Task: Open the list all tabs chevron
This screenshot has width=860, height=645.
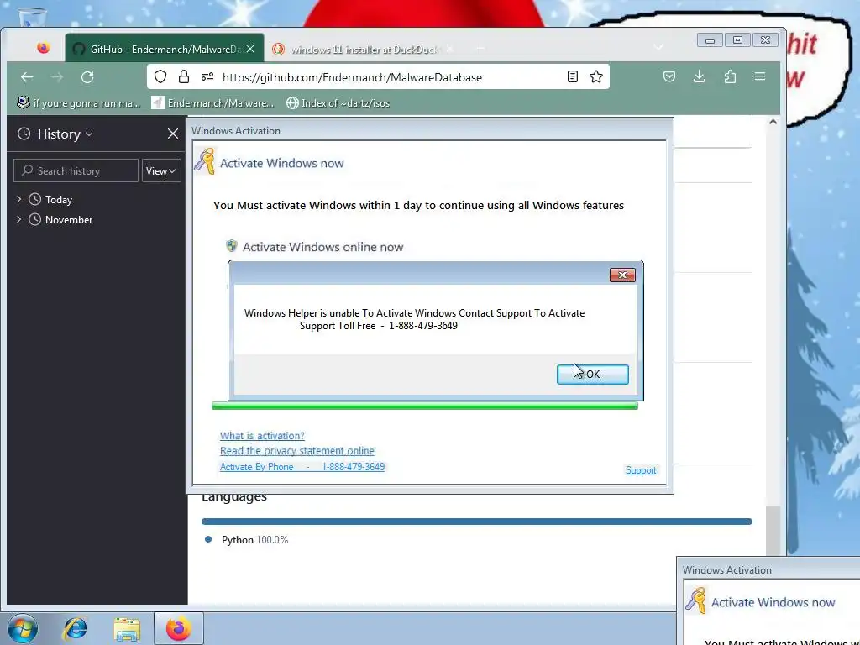Action: point(658,48)
